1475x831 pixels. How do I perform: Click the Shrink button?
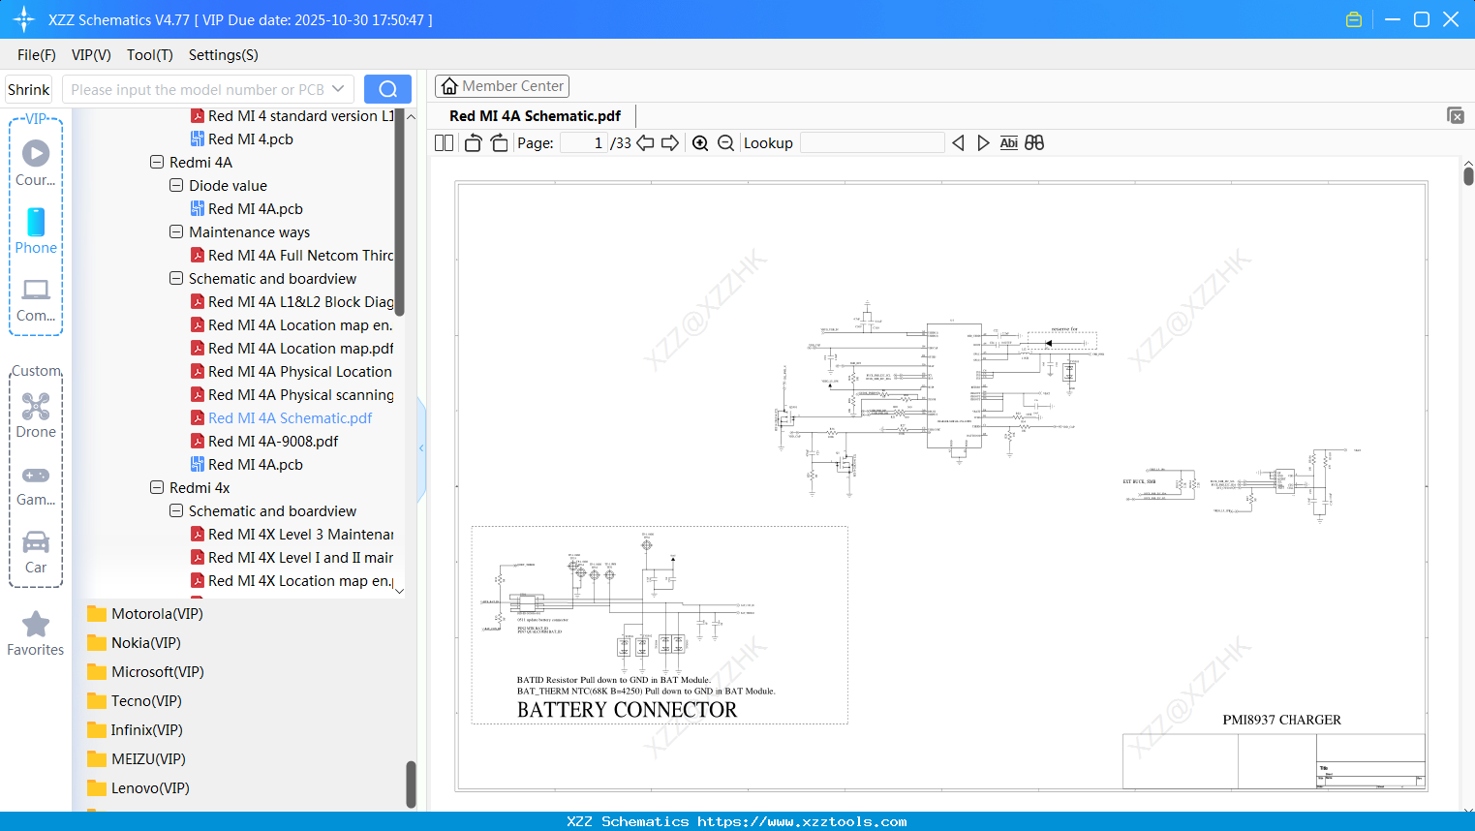point(28,88)
